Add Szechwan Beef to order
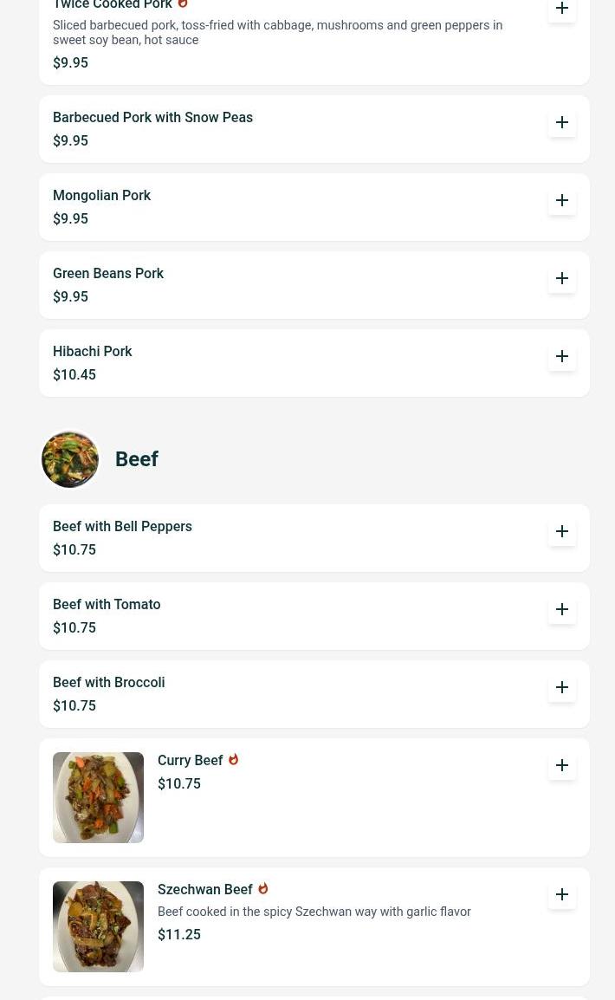Image resolution: width=615 pixels, height=1000 pixels. pos(561,894)
